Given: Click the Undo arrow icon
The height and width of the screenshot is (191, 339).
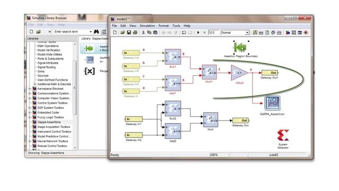Looking at the screenshot, I should tap(184, 32).
